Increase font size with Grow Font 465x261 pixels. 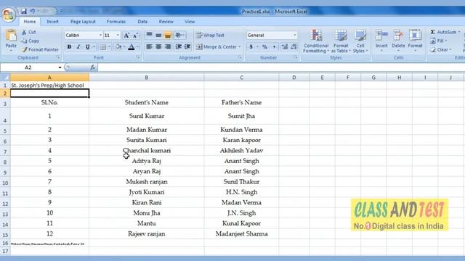pos(126,36)
